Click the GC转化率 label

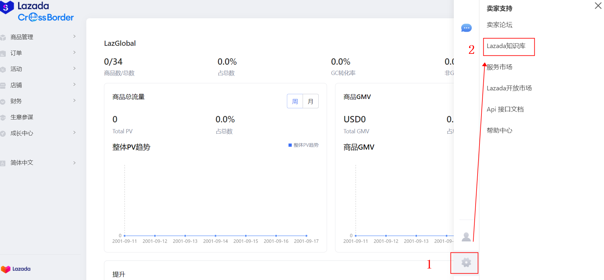343,73
